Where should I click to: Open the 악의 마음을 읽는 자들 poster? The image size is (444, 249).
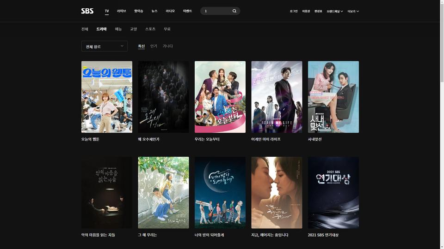pyautogui.click(x=107, y=193)
